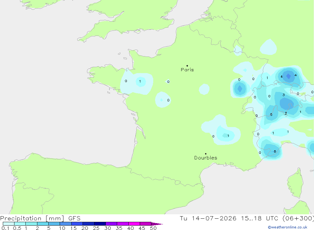
Task: Click the value 1 over Brittany rain patch
Action: [x=140, y=81]
